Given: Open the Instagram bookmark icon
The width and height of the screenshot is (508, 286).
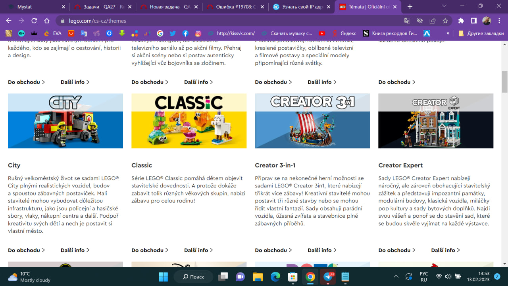Looking at the screenshot, I should pyautogui.click(x=198, y=33).
